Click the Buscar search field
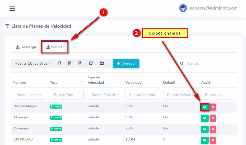Viewport: 246px width, 145px height. click(210, 64)
